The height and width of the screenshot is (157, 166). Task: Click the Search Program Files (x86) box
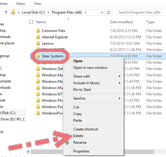click(141, 12)
